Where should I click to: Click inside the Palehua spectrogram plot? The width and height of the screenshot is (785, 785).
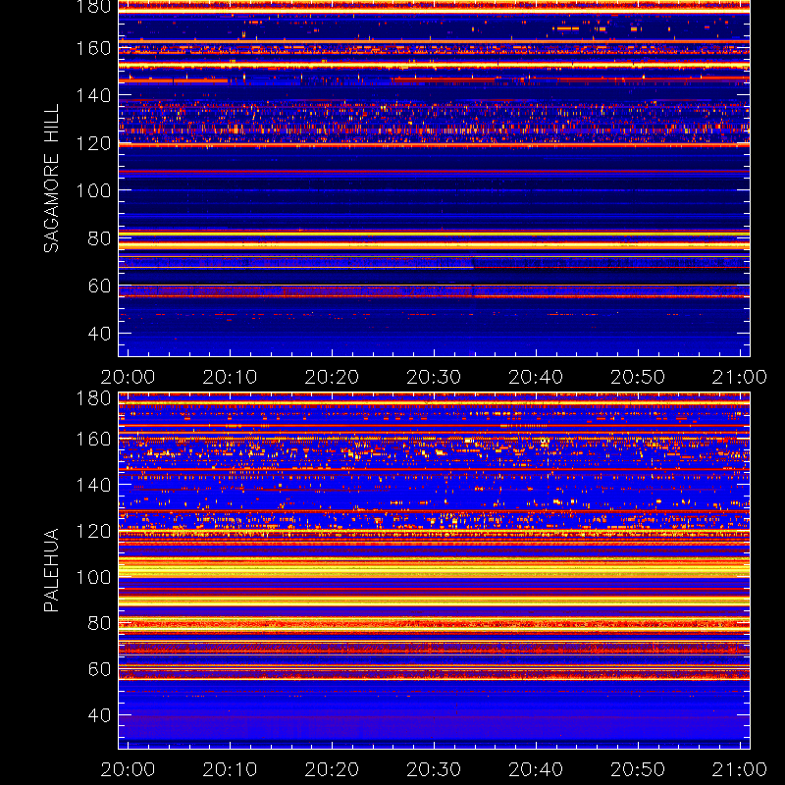tap(434, 571)
